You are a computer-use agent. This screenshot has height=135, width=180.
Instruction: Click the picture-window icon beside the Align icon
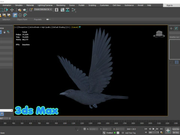coord(62,10)
